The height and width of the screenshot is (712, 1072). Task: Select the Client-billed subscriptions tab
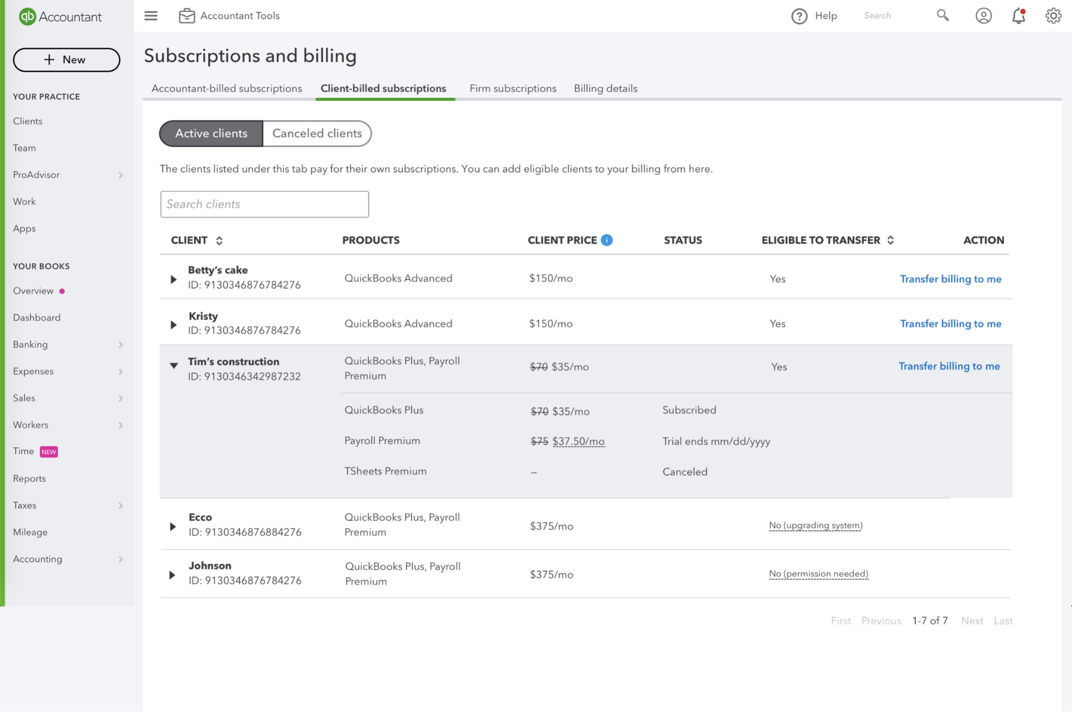[383, 88]
